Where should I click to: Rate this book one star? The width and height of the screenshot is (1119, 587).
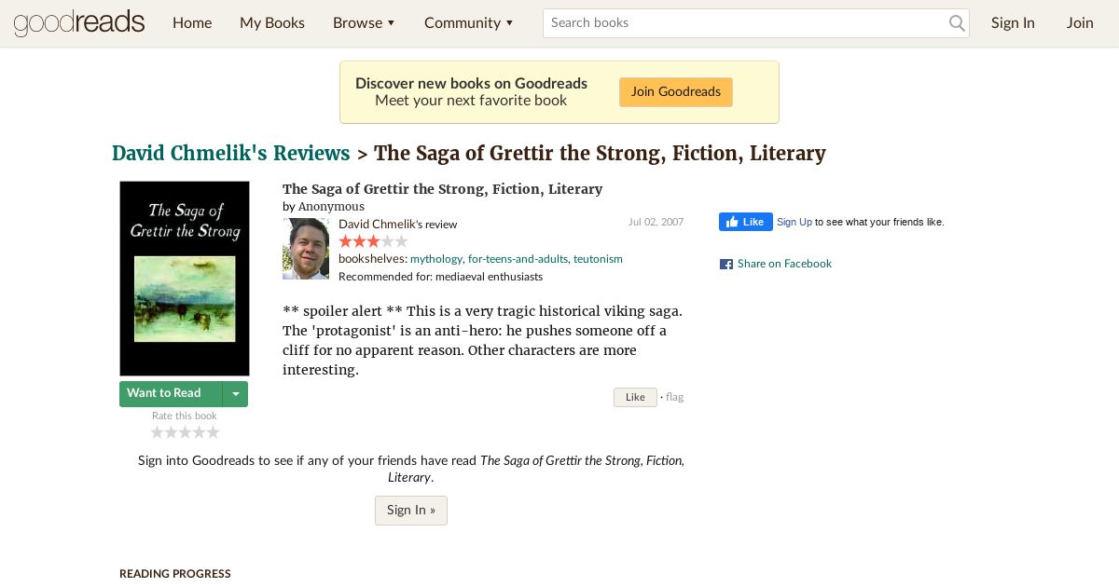pos(158,432)
